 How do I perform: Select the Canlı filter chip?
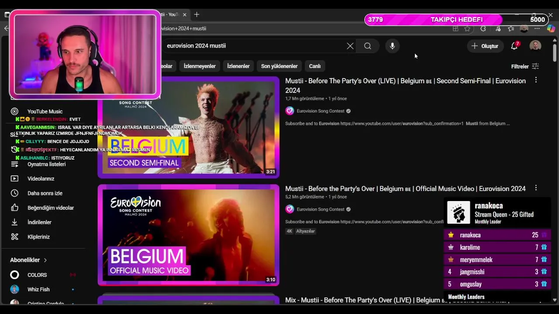315,66
